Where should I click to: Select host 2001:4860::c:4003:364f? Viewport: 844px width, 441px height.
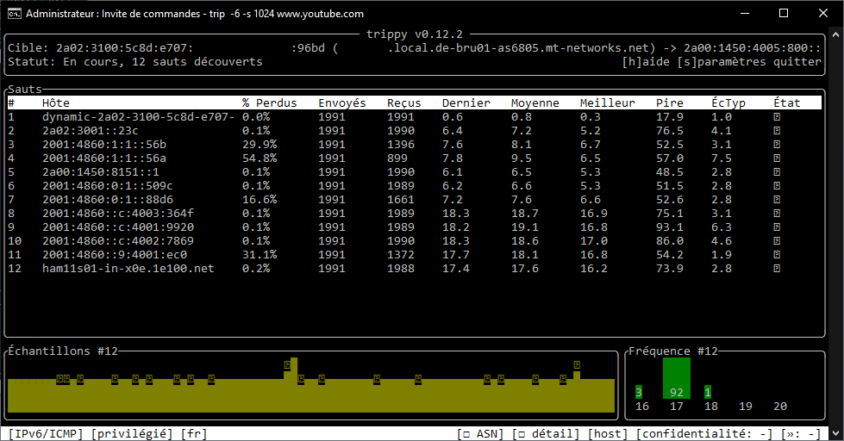pos(118,214)
